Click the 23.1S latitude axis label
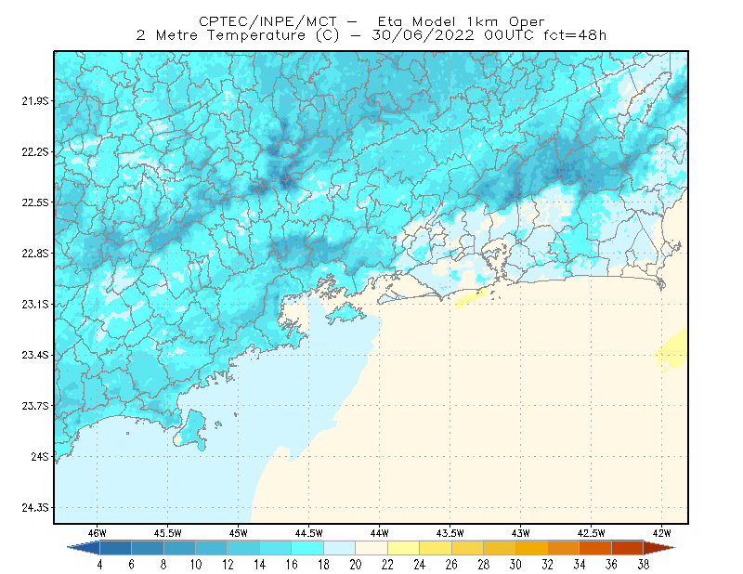743x574 pixels. point(35,305)
